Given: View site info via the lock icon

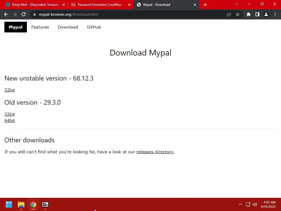Looking at the screenshot, I should 35,14.
